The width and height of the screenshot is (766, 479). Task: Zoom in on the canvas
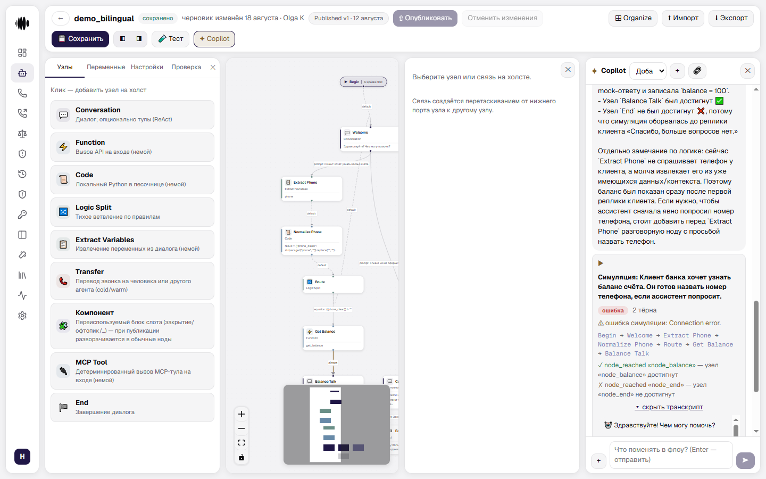pyautogui.click(x=242, y=414)
